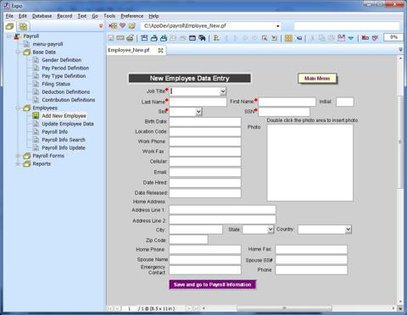Click the yellow grid icon in main toolbar
Viewport: 407px width, 315px height.
point(288,37)
